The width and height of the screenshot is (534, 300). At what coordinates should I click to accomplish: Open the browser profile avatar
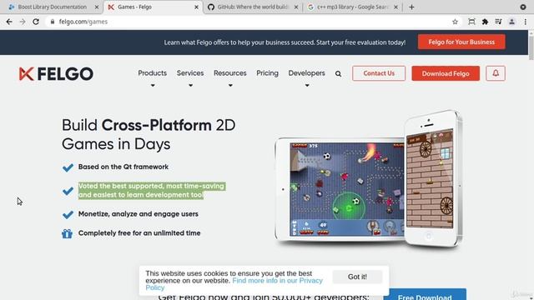click(511, 22)
